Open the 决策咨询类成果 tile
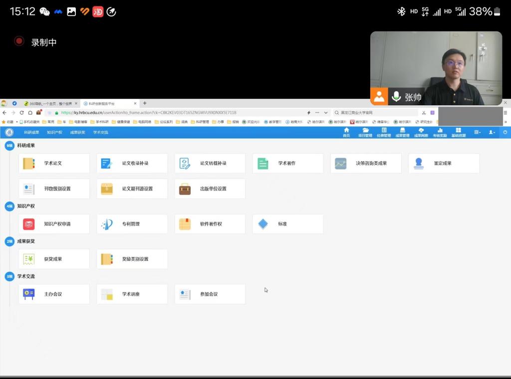 (366, 164)
